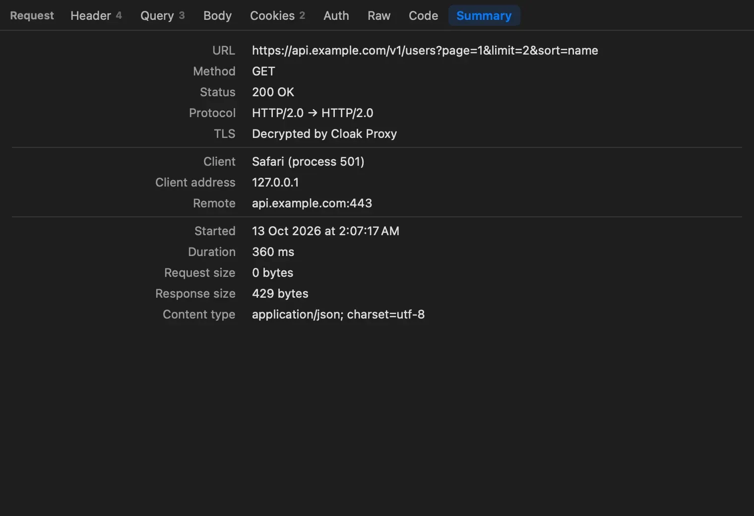Click the 'Request size' label
Image resolution: width=754 pixels, height=516 pixels.
pos(200,273)
